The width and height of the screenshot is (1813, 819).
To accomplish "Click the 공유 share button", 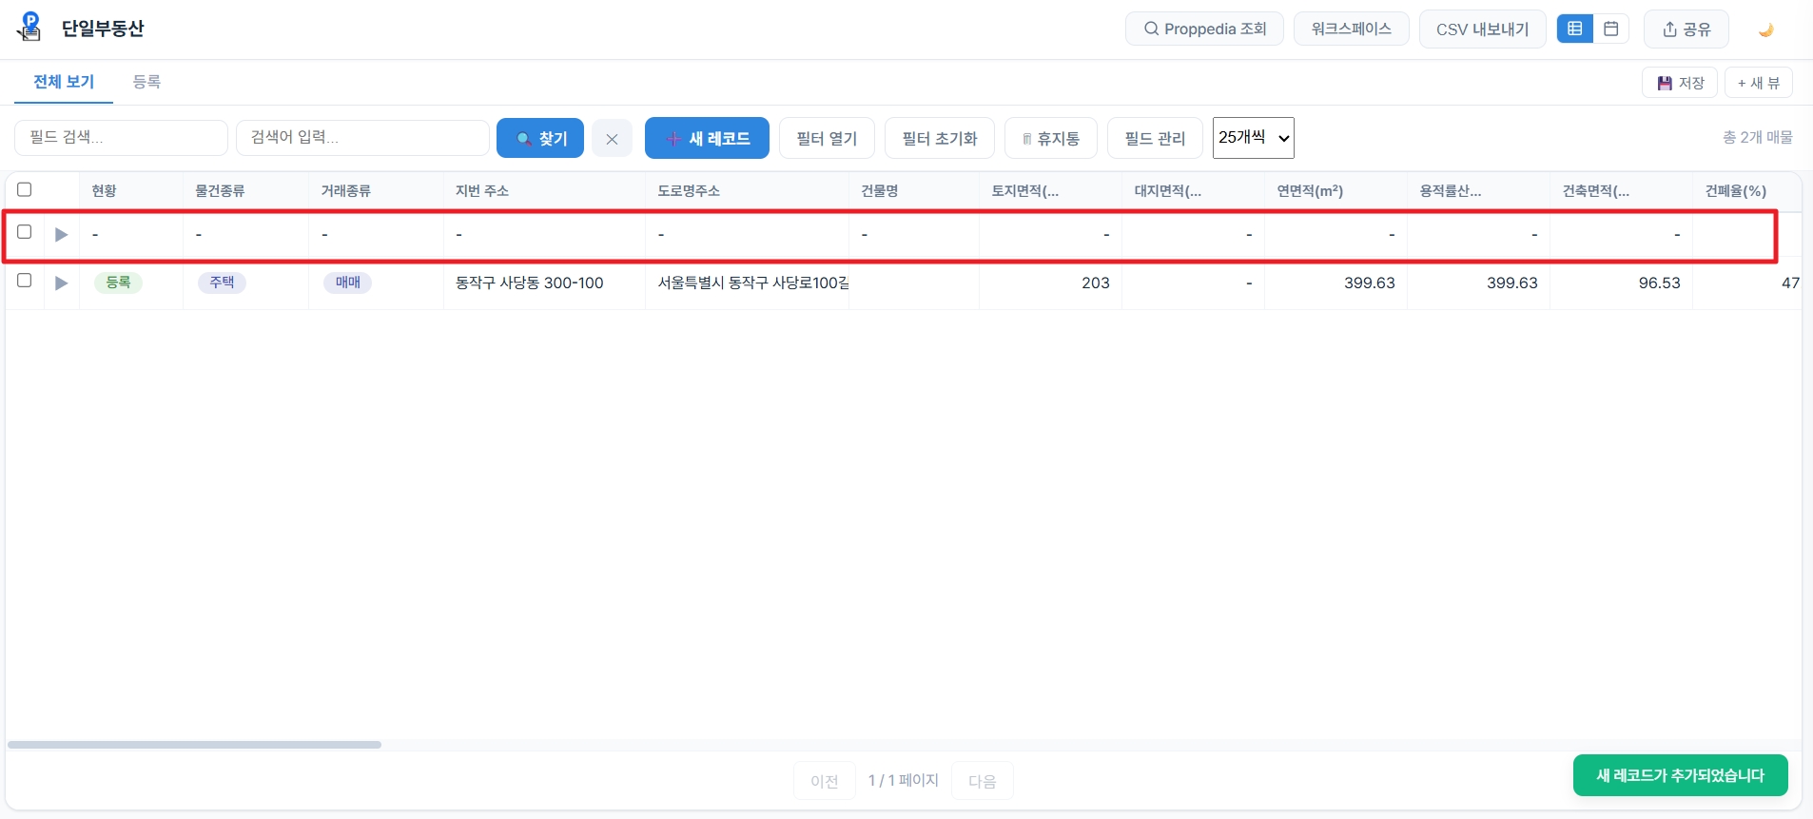I will 1686,29.
